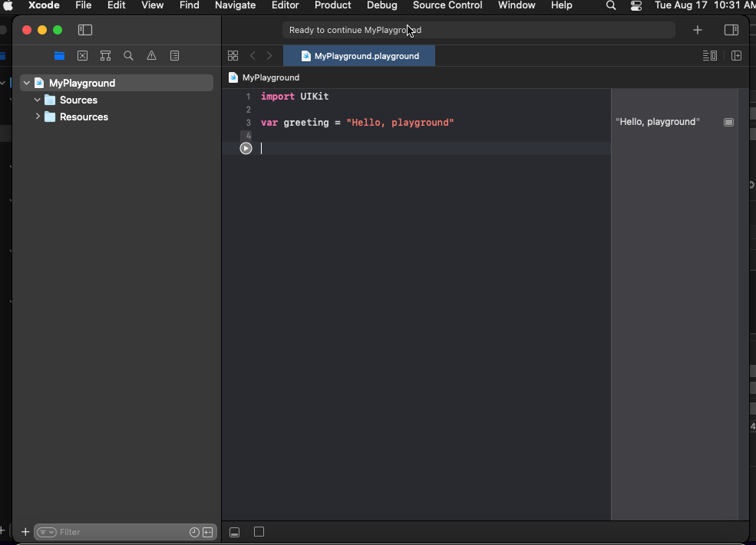This screenshot has width=756, height=545.
Task: Run playground with the play button
Action: click(246, 149)
